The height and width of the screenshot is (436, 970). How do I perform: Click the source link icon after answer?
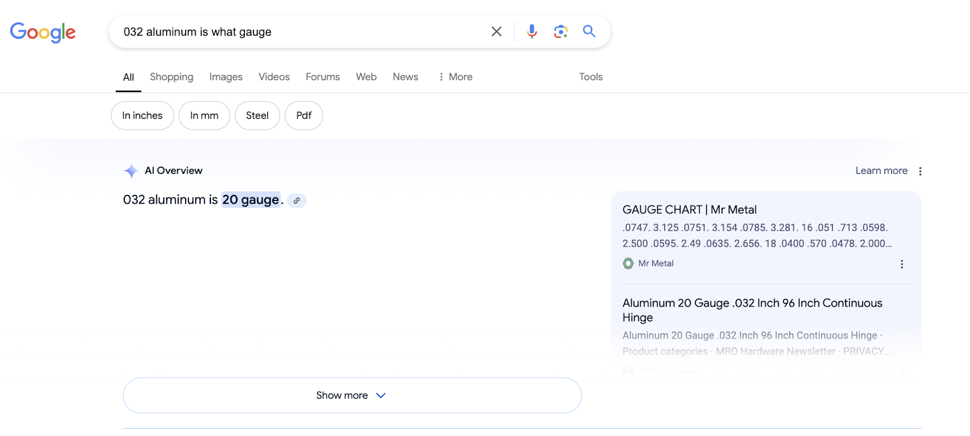pyautogui.click(x=296, y=200)
